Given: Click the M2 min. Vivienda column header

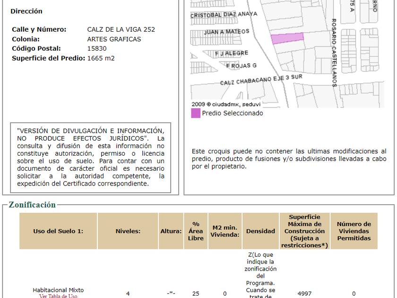Looking at the screenshot, I should coord(225,231).
